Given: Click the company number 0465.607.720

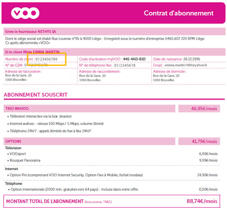Looking at the screenshot, I should click(x=176, y=39).
